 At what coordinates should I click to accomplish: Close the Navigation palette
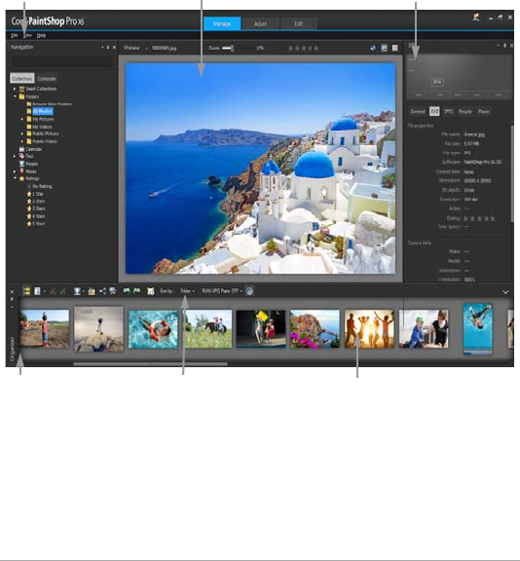tap(114, 47)
